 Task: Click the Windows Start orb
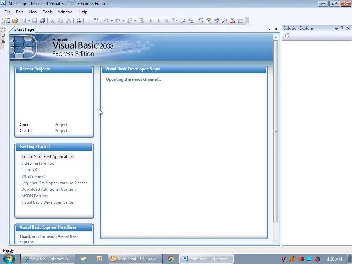click(x=9, y=258)
